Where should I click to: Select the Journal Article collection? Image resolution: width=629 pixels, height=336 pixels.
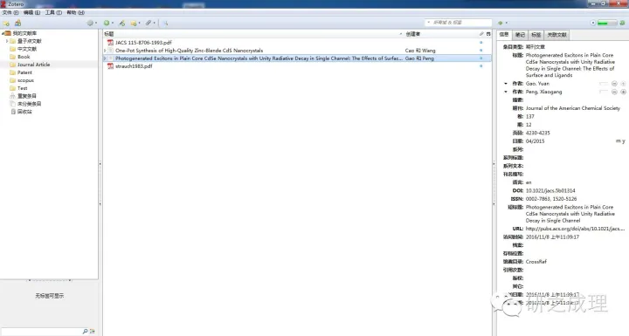click(34, 65)
